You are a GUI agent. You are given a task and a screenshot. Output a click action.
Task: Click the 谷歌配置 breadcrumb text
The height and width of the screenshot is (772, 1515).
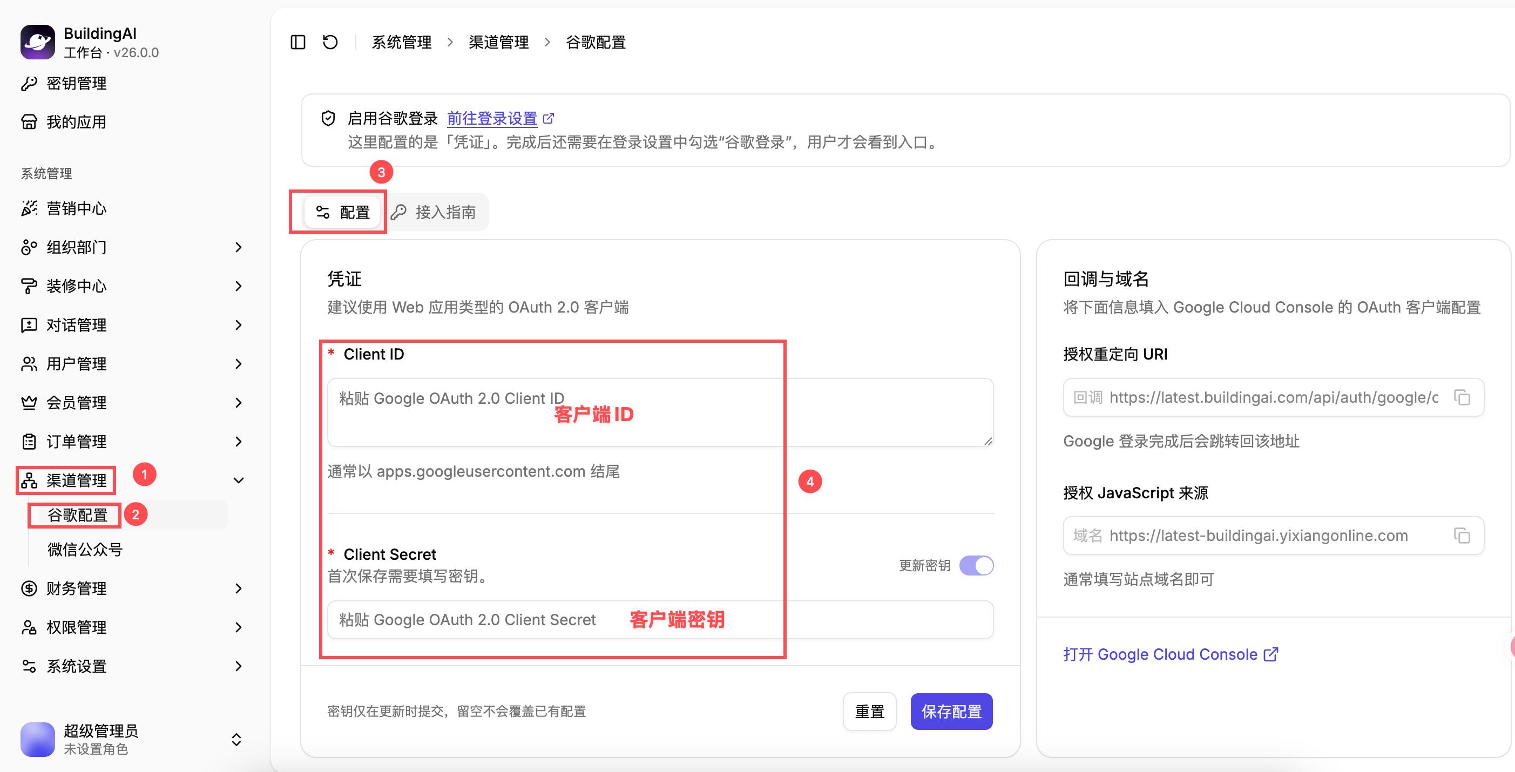click(596, 42)
